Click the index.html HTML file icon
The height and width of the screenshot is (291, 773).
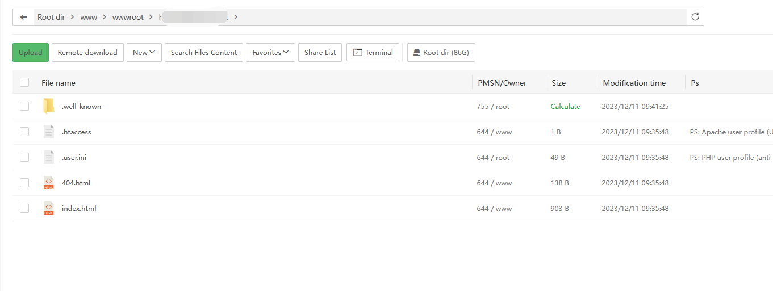[x=49, y=208]
